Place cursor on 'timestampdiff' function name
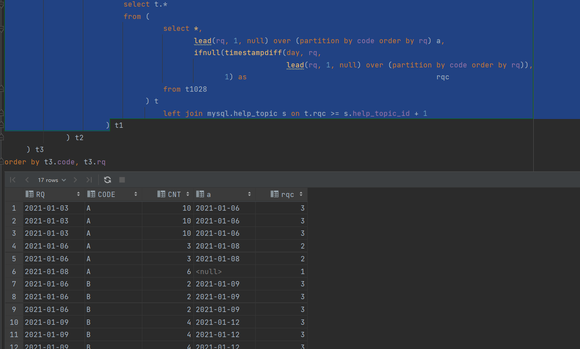580x349 pixels. pyautogui.click(x=253, y=53)
